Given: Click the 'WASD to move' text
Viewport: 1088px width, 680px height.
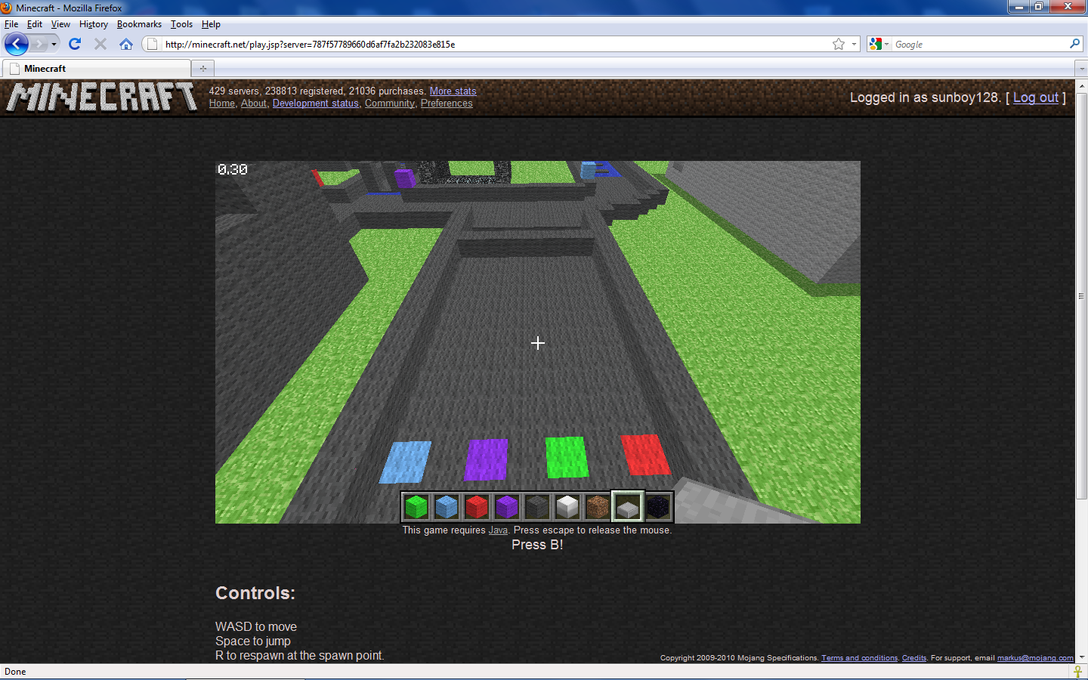Looking at the screenshot, I should coord(256,627).
